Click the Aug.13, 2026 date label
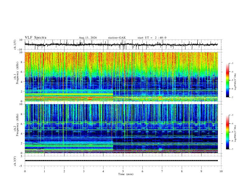Screen dimensions: 249x192 coord(88,38)
